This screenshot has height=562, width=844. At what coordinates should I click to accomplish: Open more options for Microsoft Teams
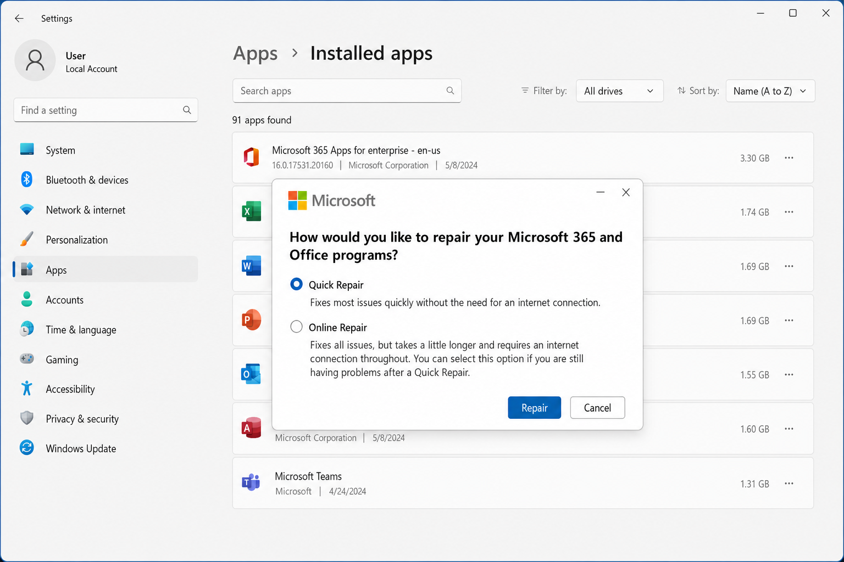[789, 484]
